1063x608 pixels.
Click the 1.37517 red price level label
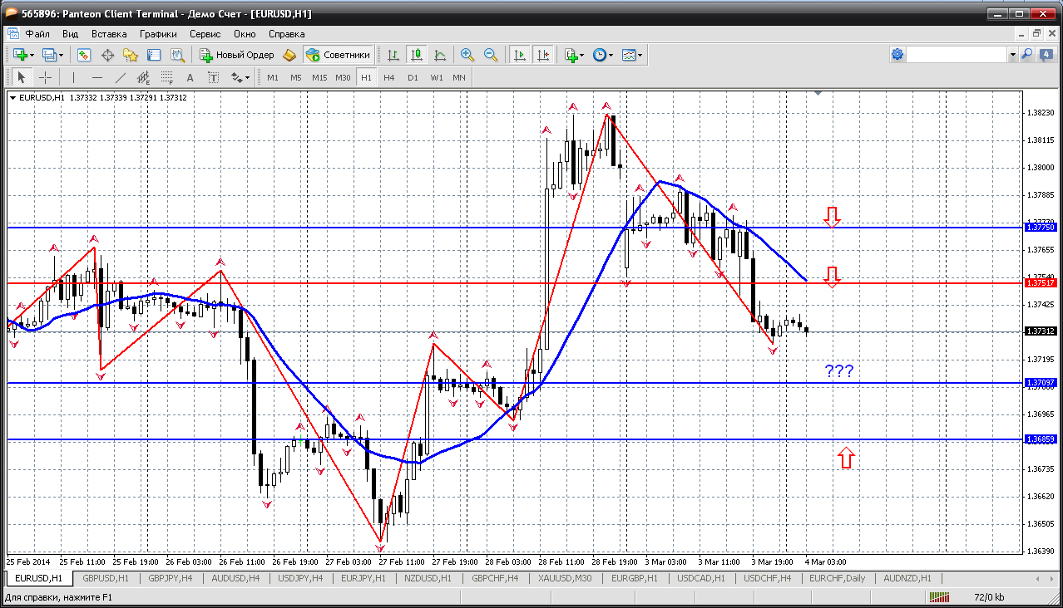point(1041,283)
